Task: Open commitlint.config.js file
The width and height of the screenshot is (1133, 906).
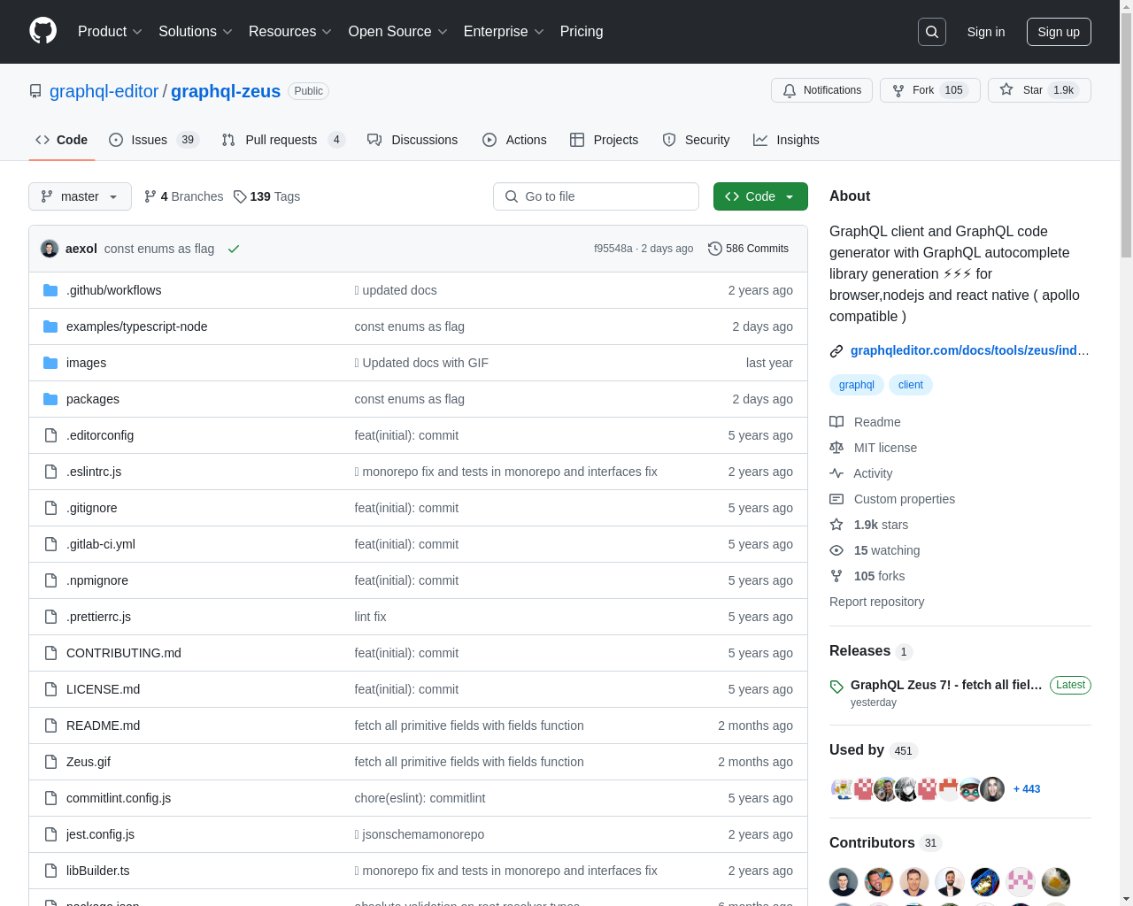Action: click(x=119, y=798)
